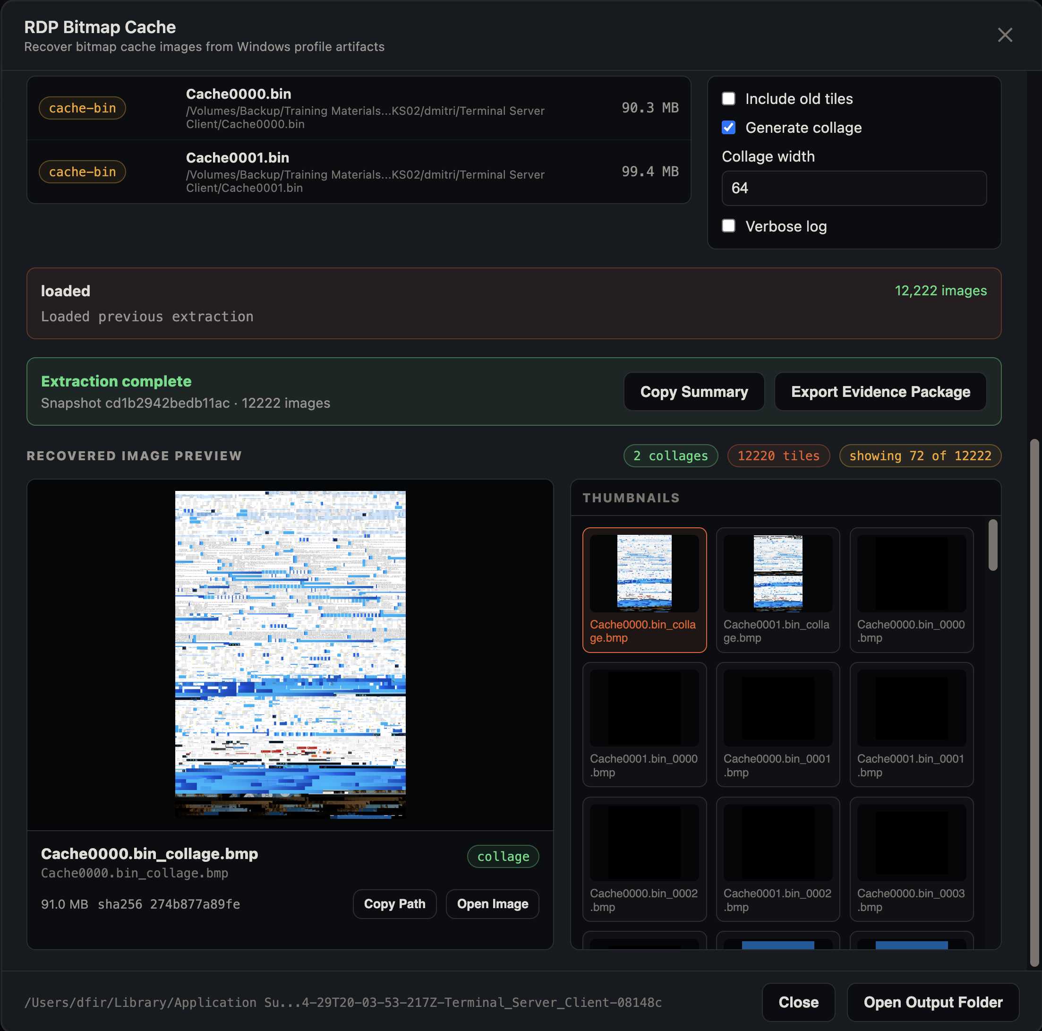Click the 91.0 MB size of the preview
This screenshot has height=1031, width=1042.
click(x=65, y=904)
